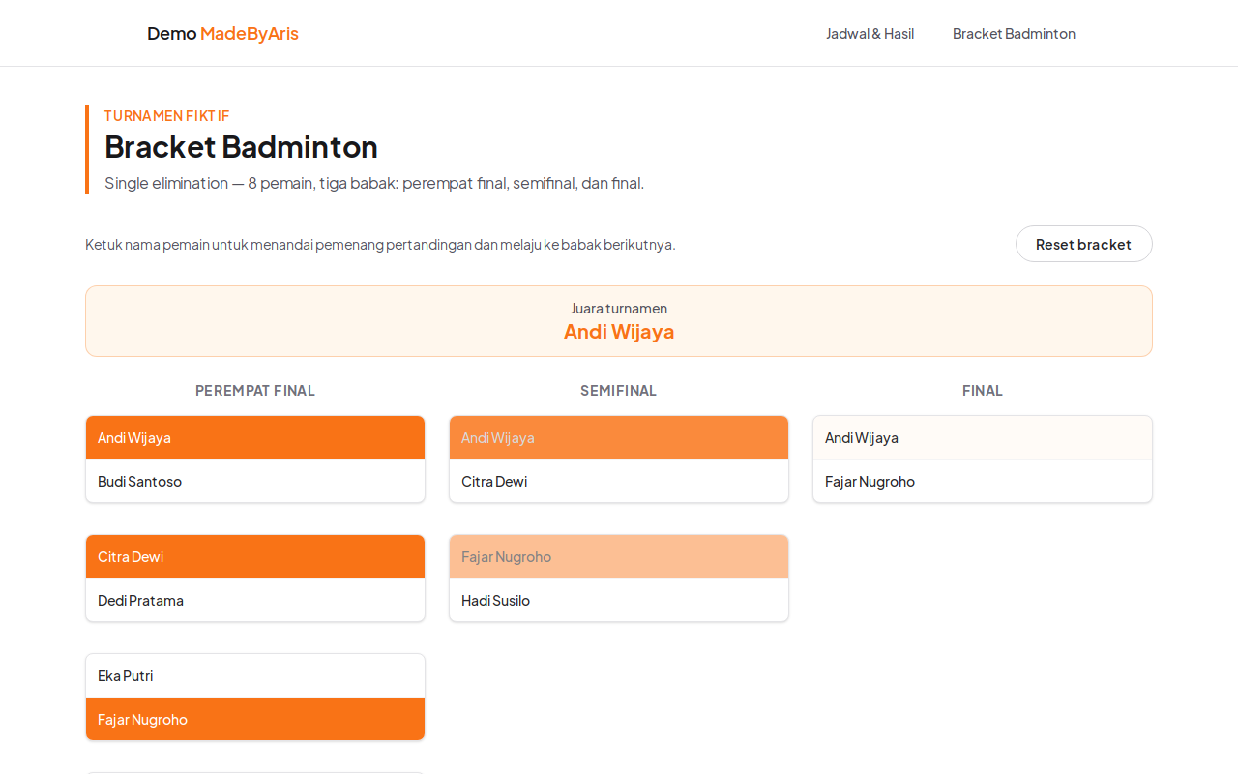The height and width of the screenshot is (774, 1238).
Task: Click the Reset bracket button
Action: [1083, 244]
